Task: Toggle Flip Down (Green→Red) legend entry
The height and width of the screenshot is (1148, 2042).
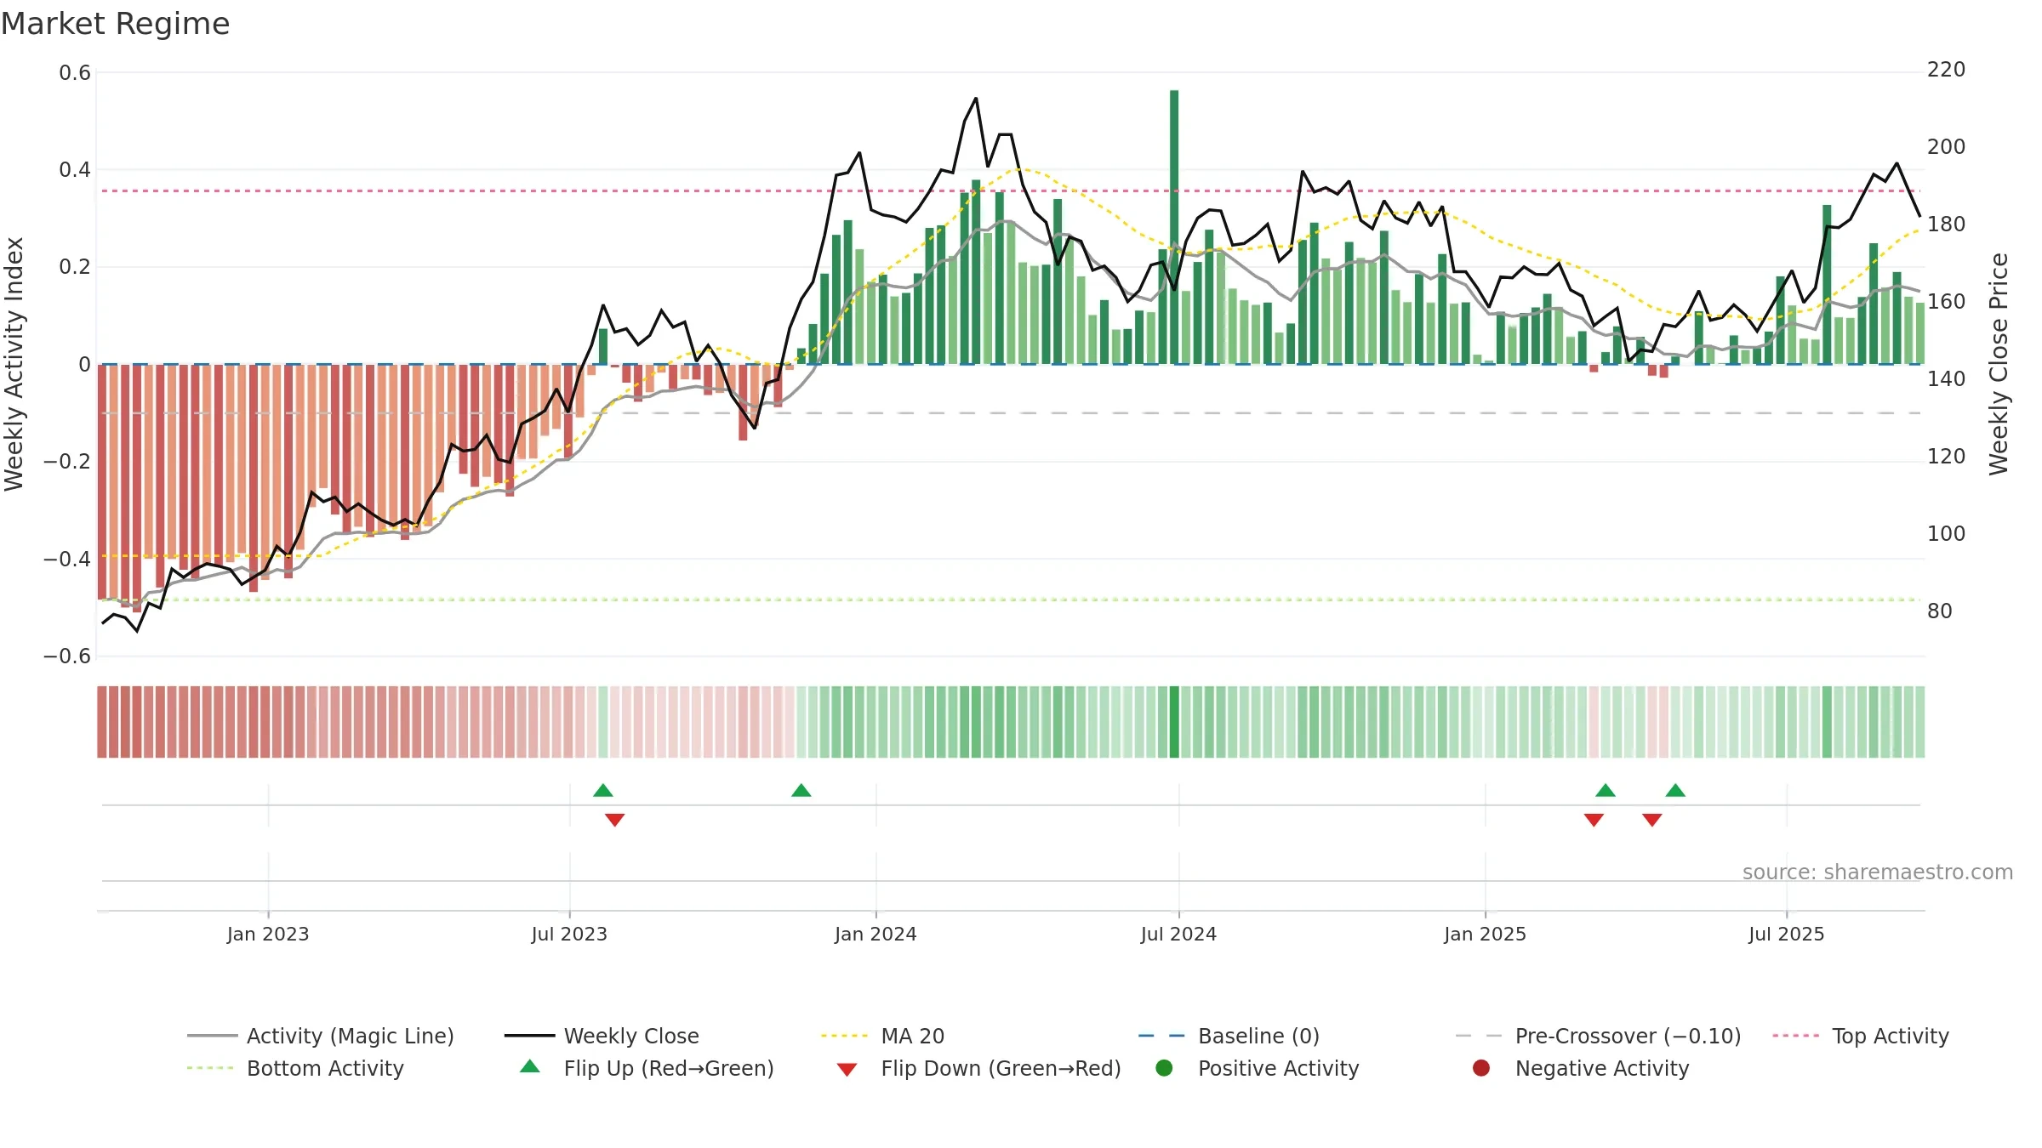Action: tap(978, 1068)
